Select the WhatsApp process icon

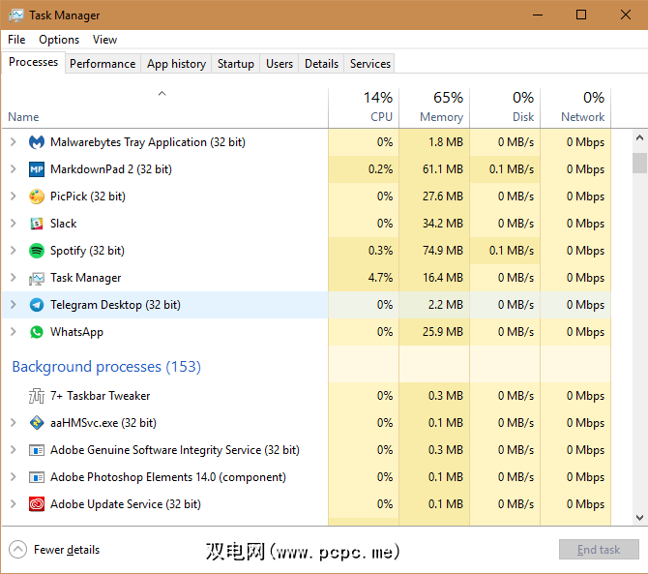pos(37,332)
